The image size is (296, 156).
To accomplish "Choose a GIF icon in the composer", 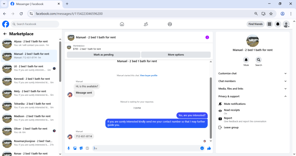I will click(x=87, y=148).
